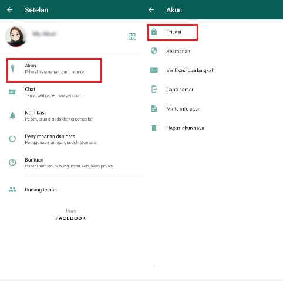Open Verifikasi dua langkah
283x281 pixels.
[212, 70]
